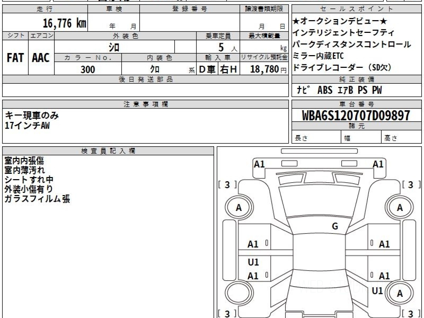Click the AAC air conditioner value

pos(41,58)
